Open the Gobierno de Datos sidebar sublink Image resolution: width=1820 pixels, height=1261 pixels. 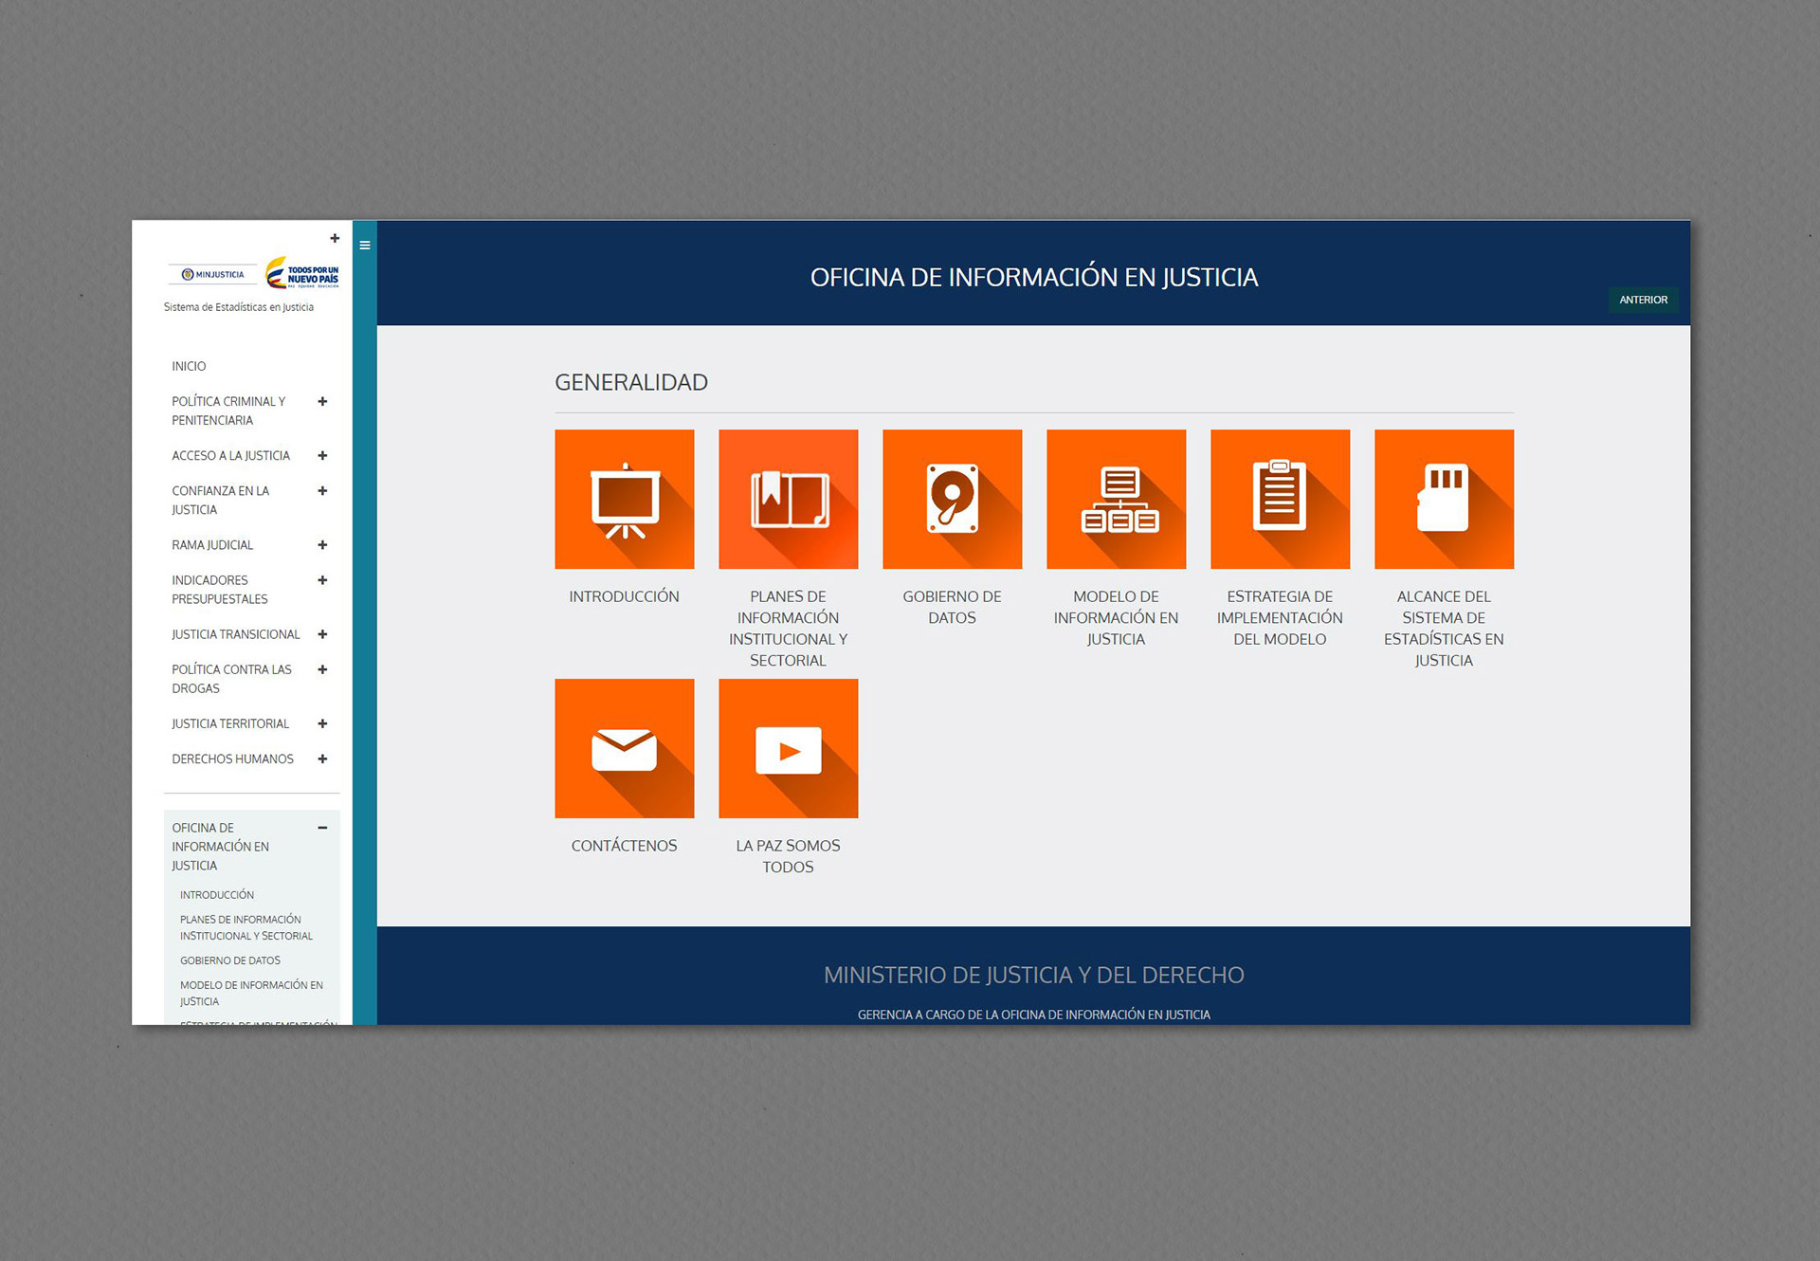pyautogui.click(x=230, y=960)
